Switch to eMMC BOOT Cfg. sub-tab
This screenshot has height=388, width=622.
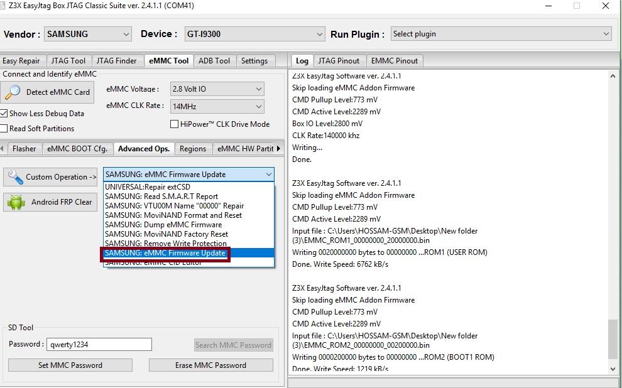point(77,149)
